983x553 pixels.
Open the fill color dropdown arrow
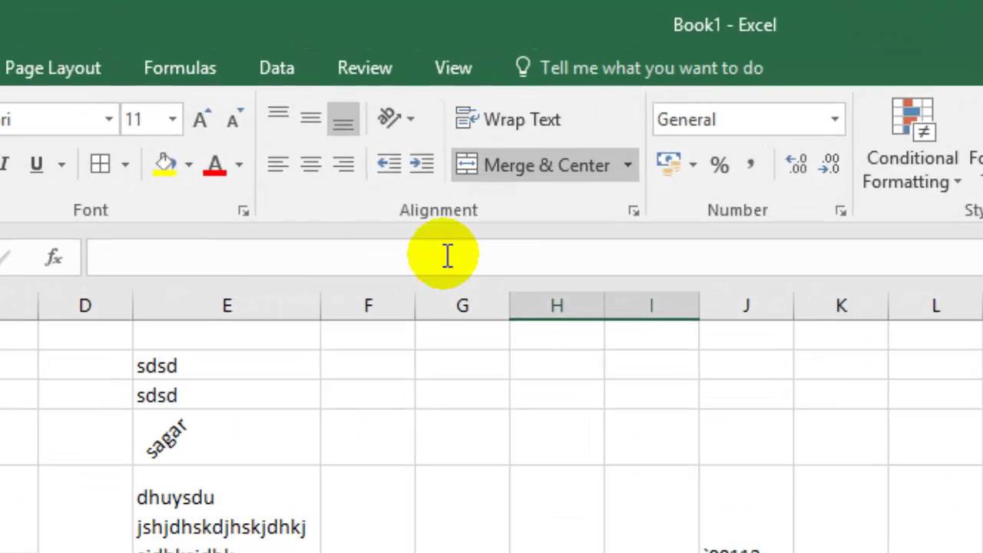pos(189,164)
